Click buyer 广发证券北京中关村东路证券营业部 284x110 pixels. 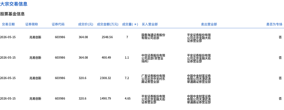coord(153,79)
